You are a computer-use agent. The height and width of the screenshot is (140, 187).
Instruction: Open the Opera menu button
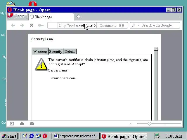coord(17,16)
